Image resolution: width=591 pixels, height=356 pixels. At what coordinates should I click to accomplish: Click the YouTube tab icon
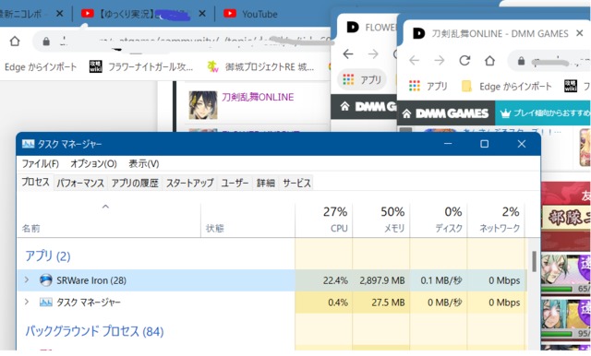[230, 14]
